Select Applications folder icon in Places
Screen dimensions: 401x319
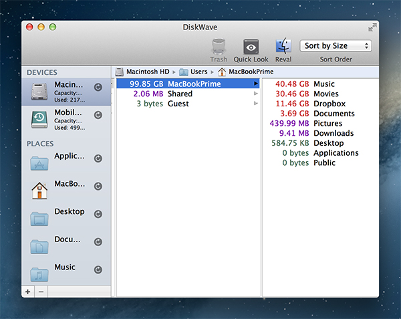click(x=39, y=163)
